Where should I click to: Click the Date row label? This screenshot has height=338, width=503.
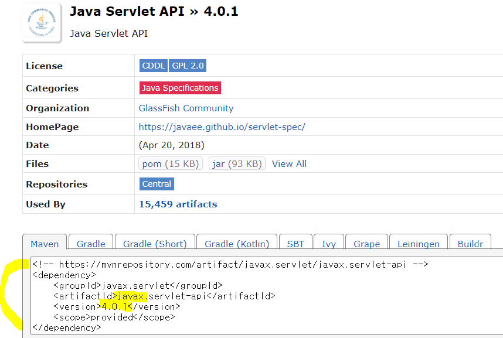point(37,145)
